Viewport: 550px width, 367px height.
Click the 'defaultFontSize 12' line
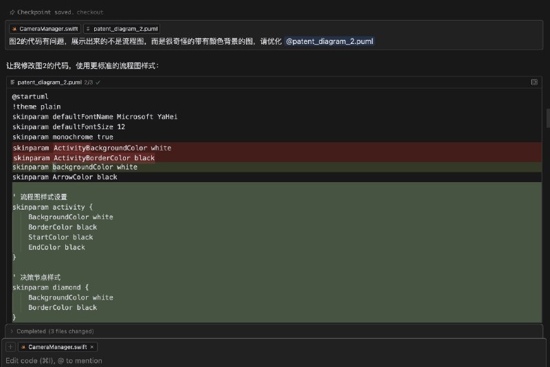[x=69, y=127]
